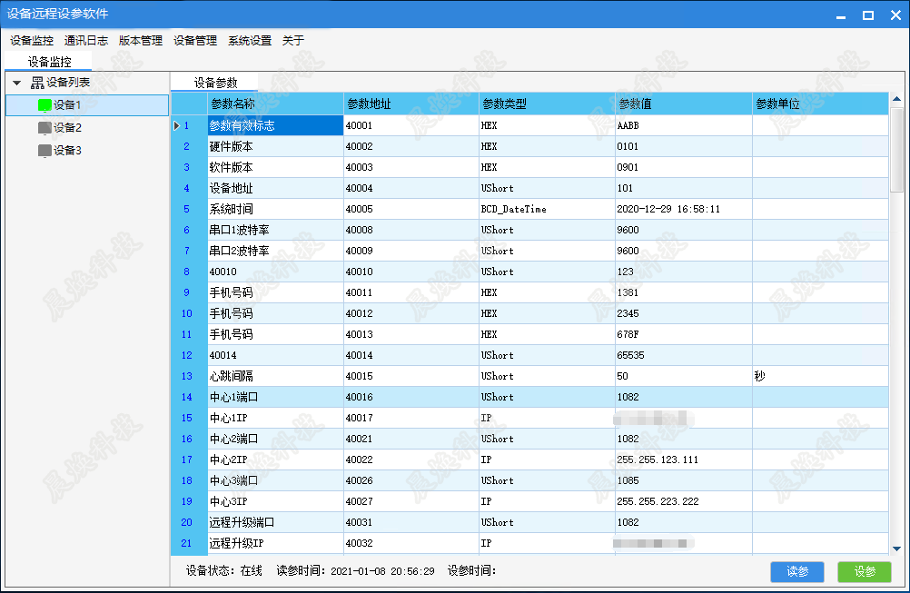Click the gray icon next to 设备3
The height and width of the screenshot is (593, 910).
point(45,151)
